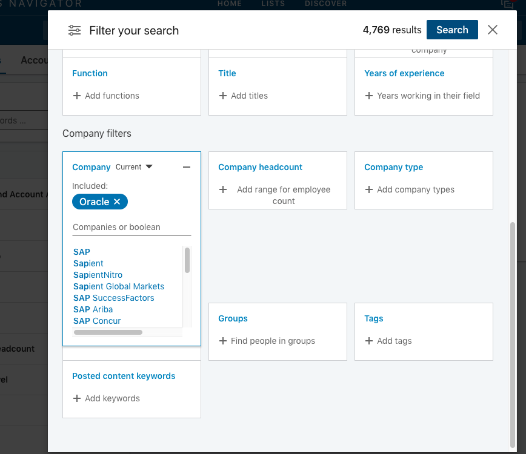The image size is (526, 454).
Task: Select SAP Ariba suggestion
Action: (93, 309)
